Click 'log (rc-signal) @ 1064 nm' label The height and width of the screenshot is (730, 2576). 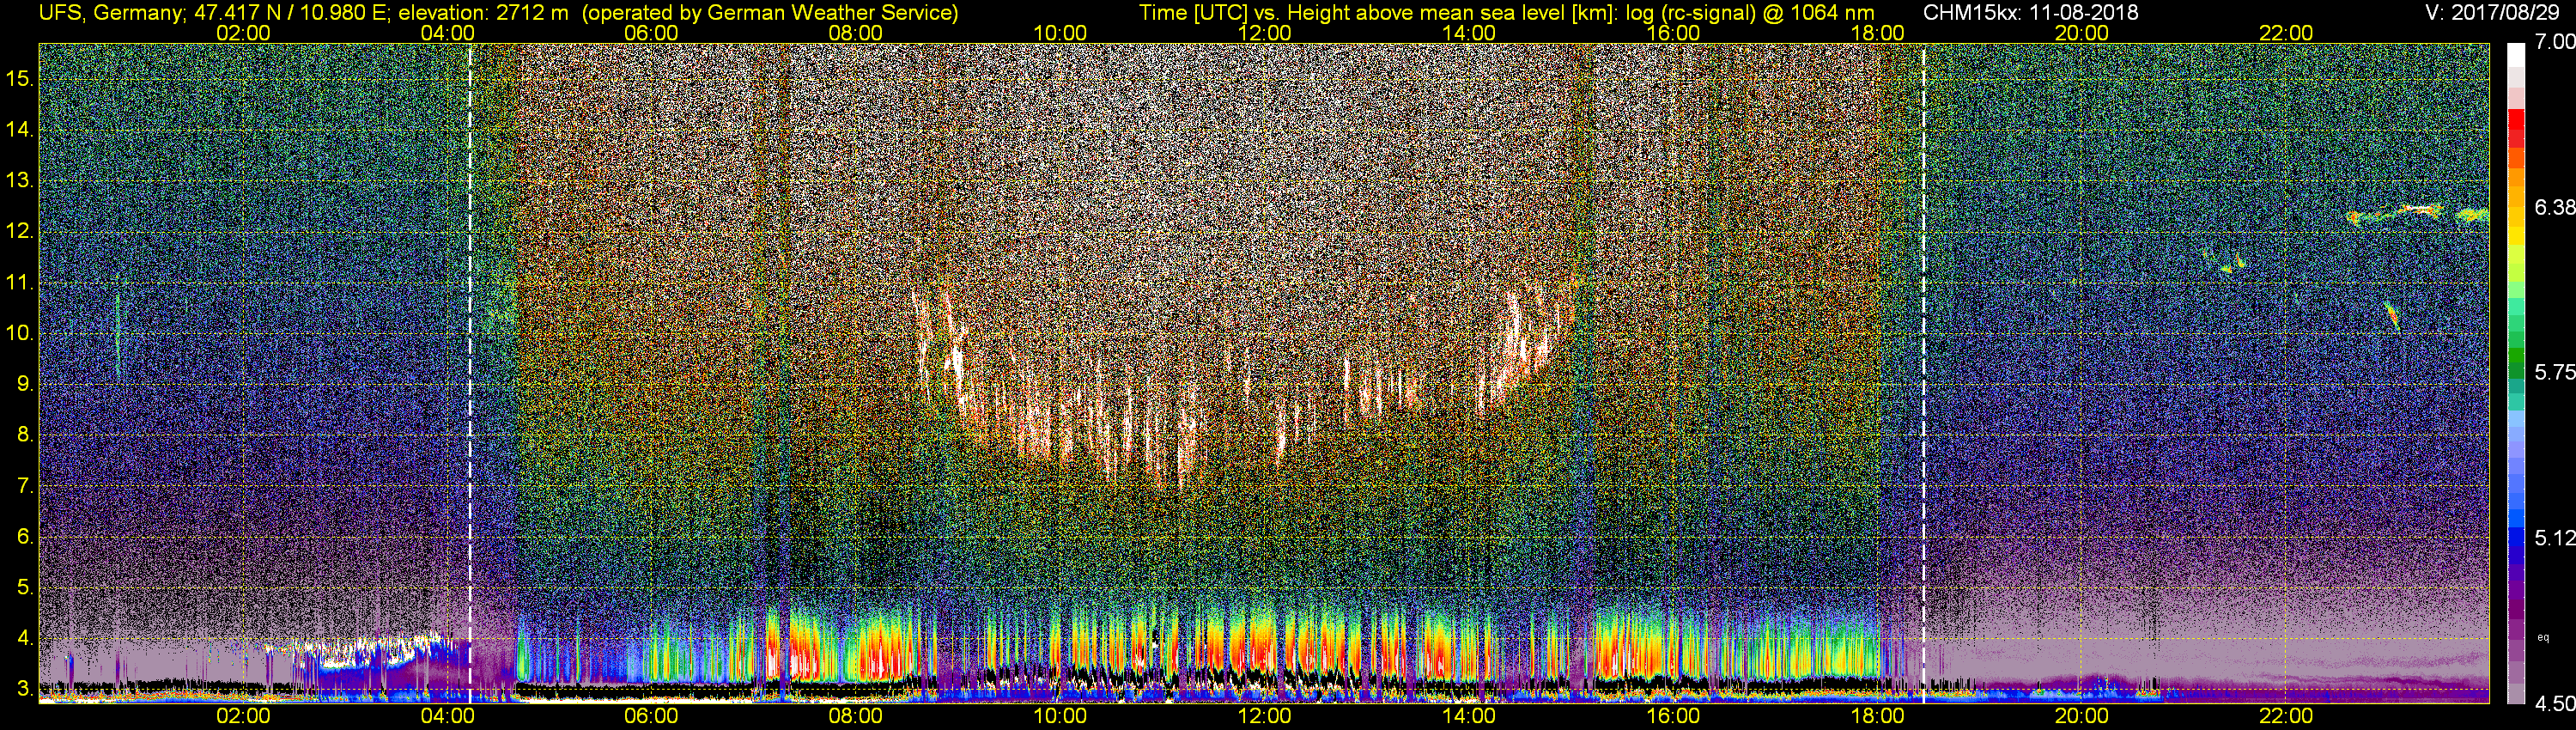pos(1750,13)
